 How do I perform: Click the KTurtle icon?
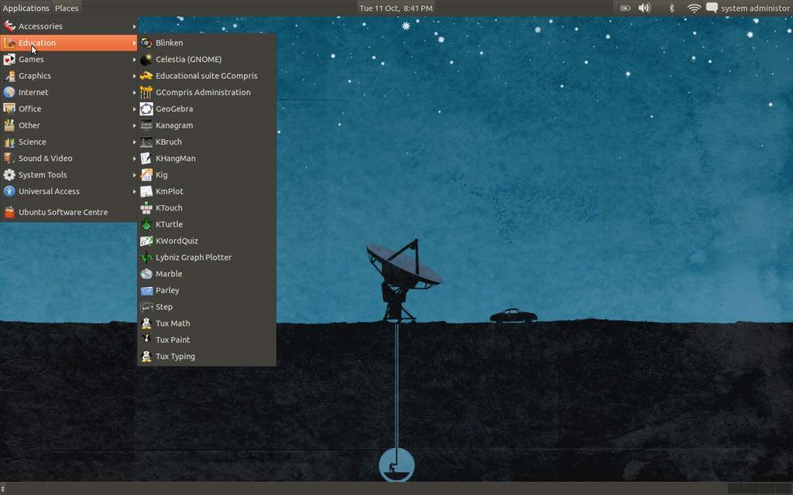click(x=146, y=224)
